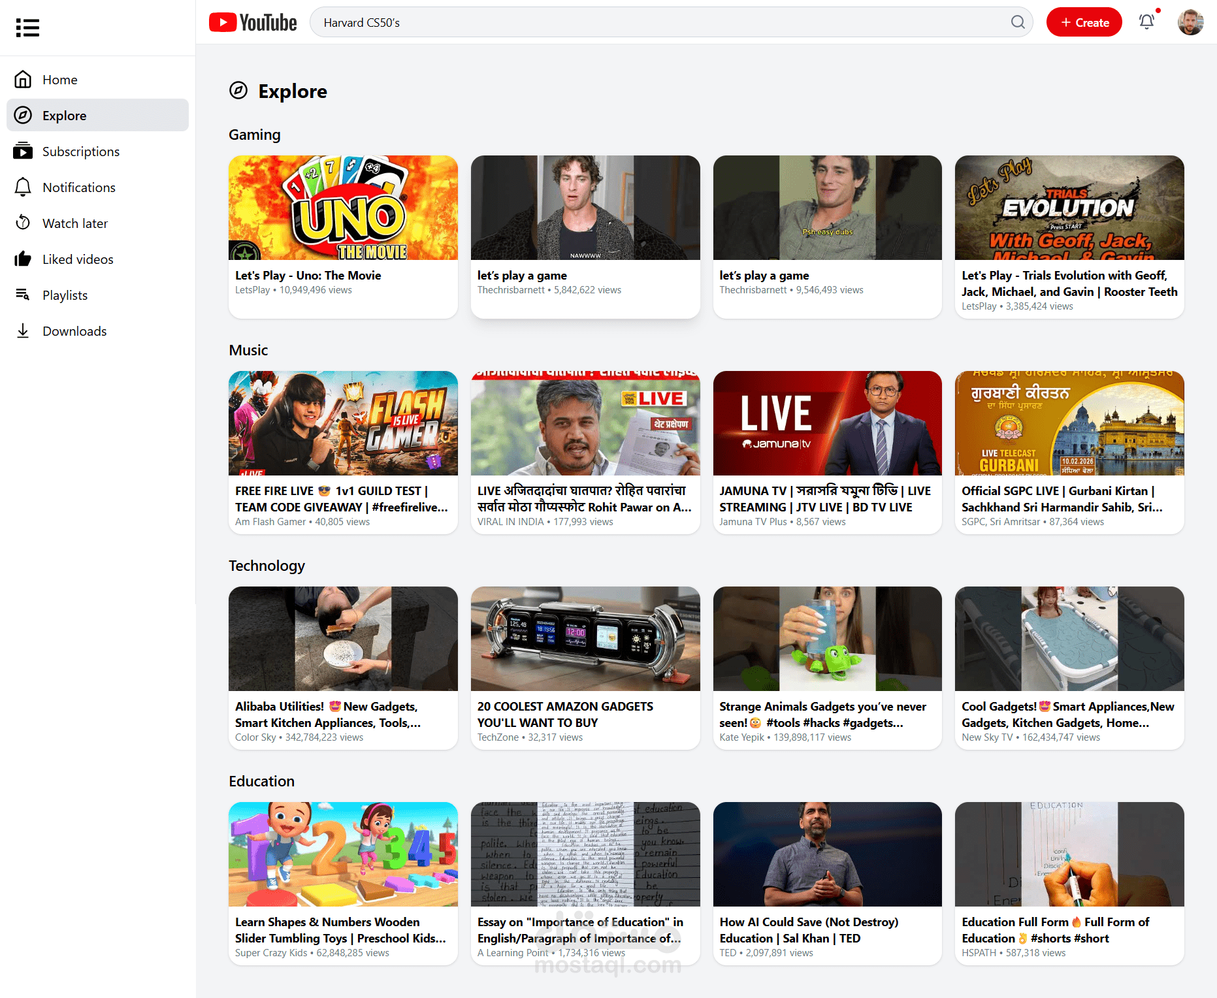Screen dimensions: 1217x998
Task: Click "TED • 2,097,891 views" text
Action: tap(766, 953)
